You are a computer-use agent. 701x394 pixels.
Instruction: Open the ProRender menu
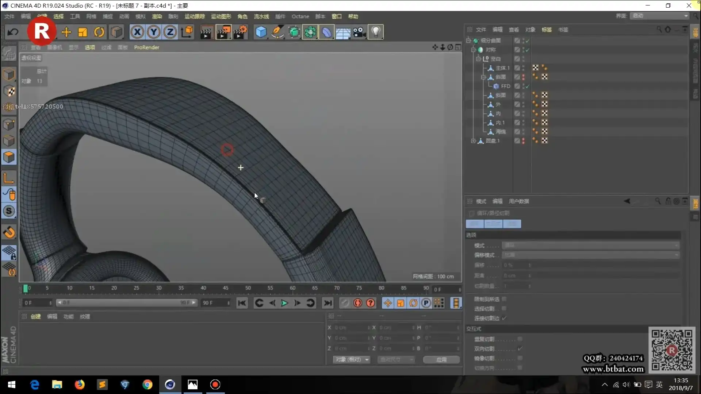146,47
